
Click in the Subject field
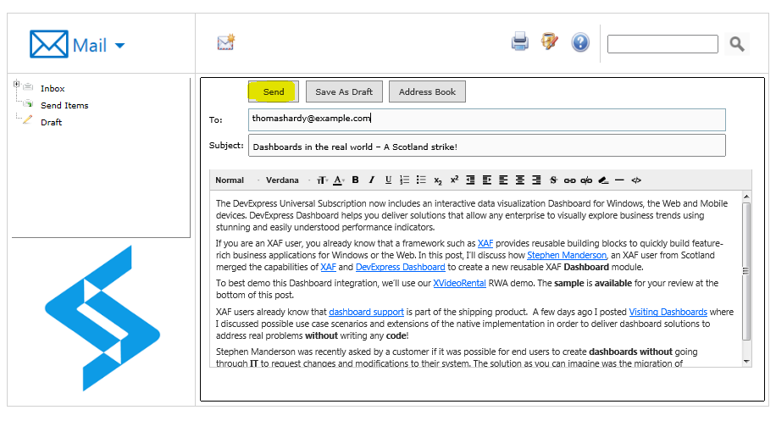coord(487,146)
